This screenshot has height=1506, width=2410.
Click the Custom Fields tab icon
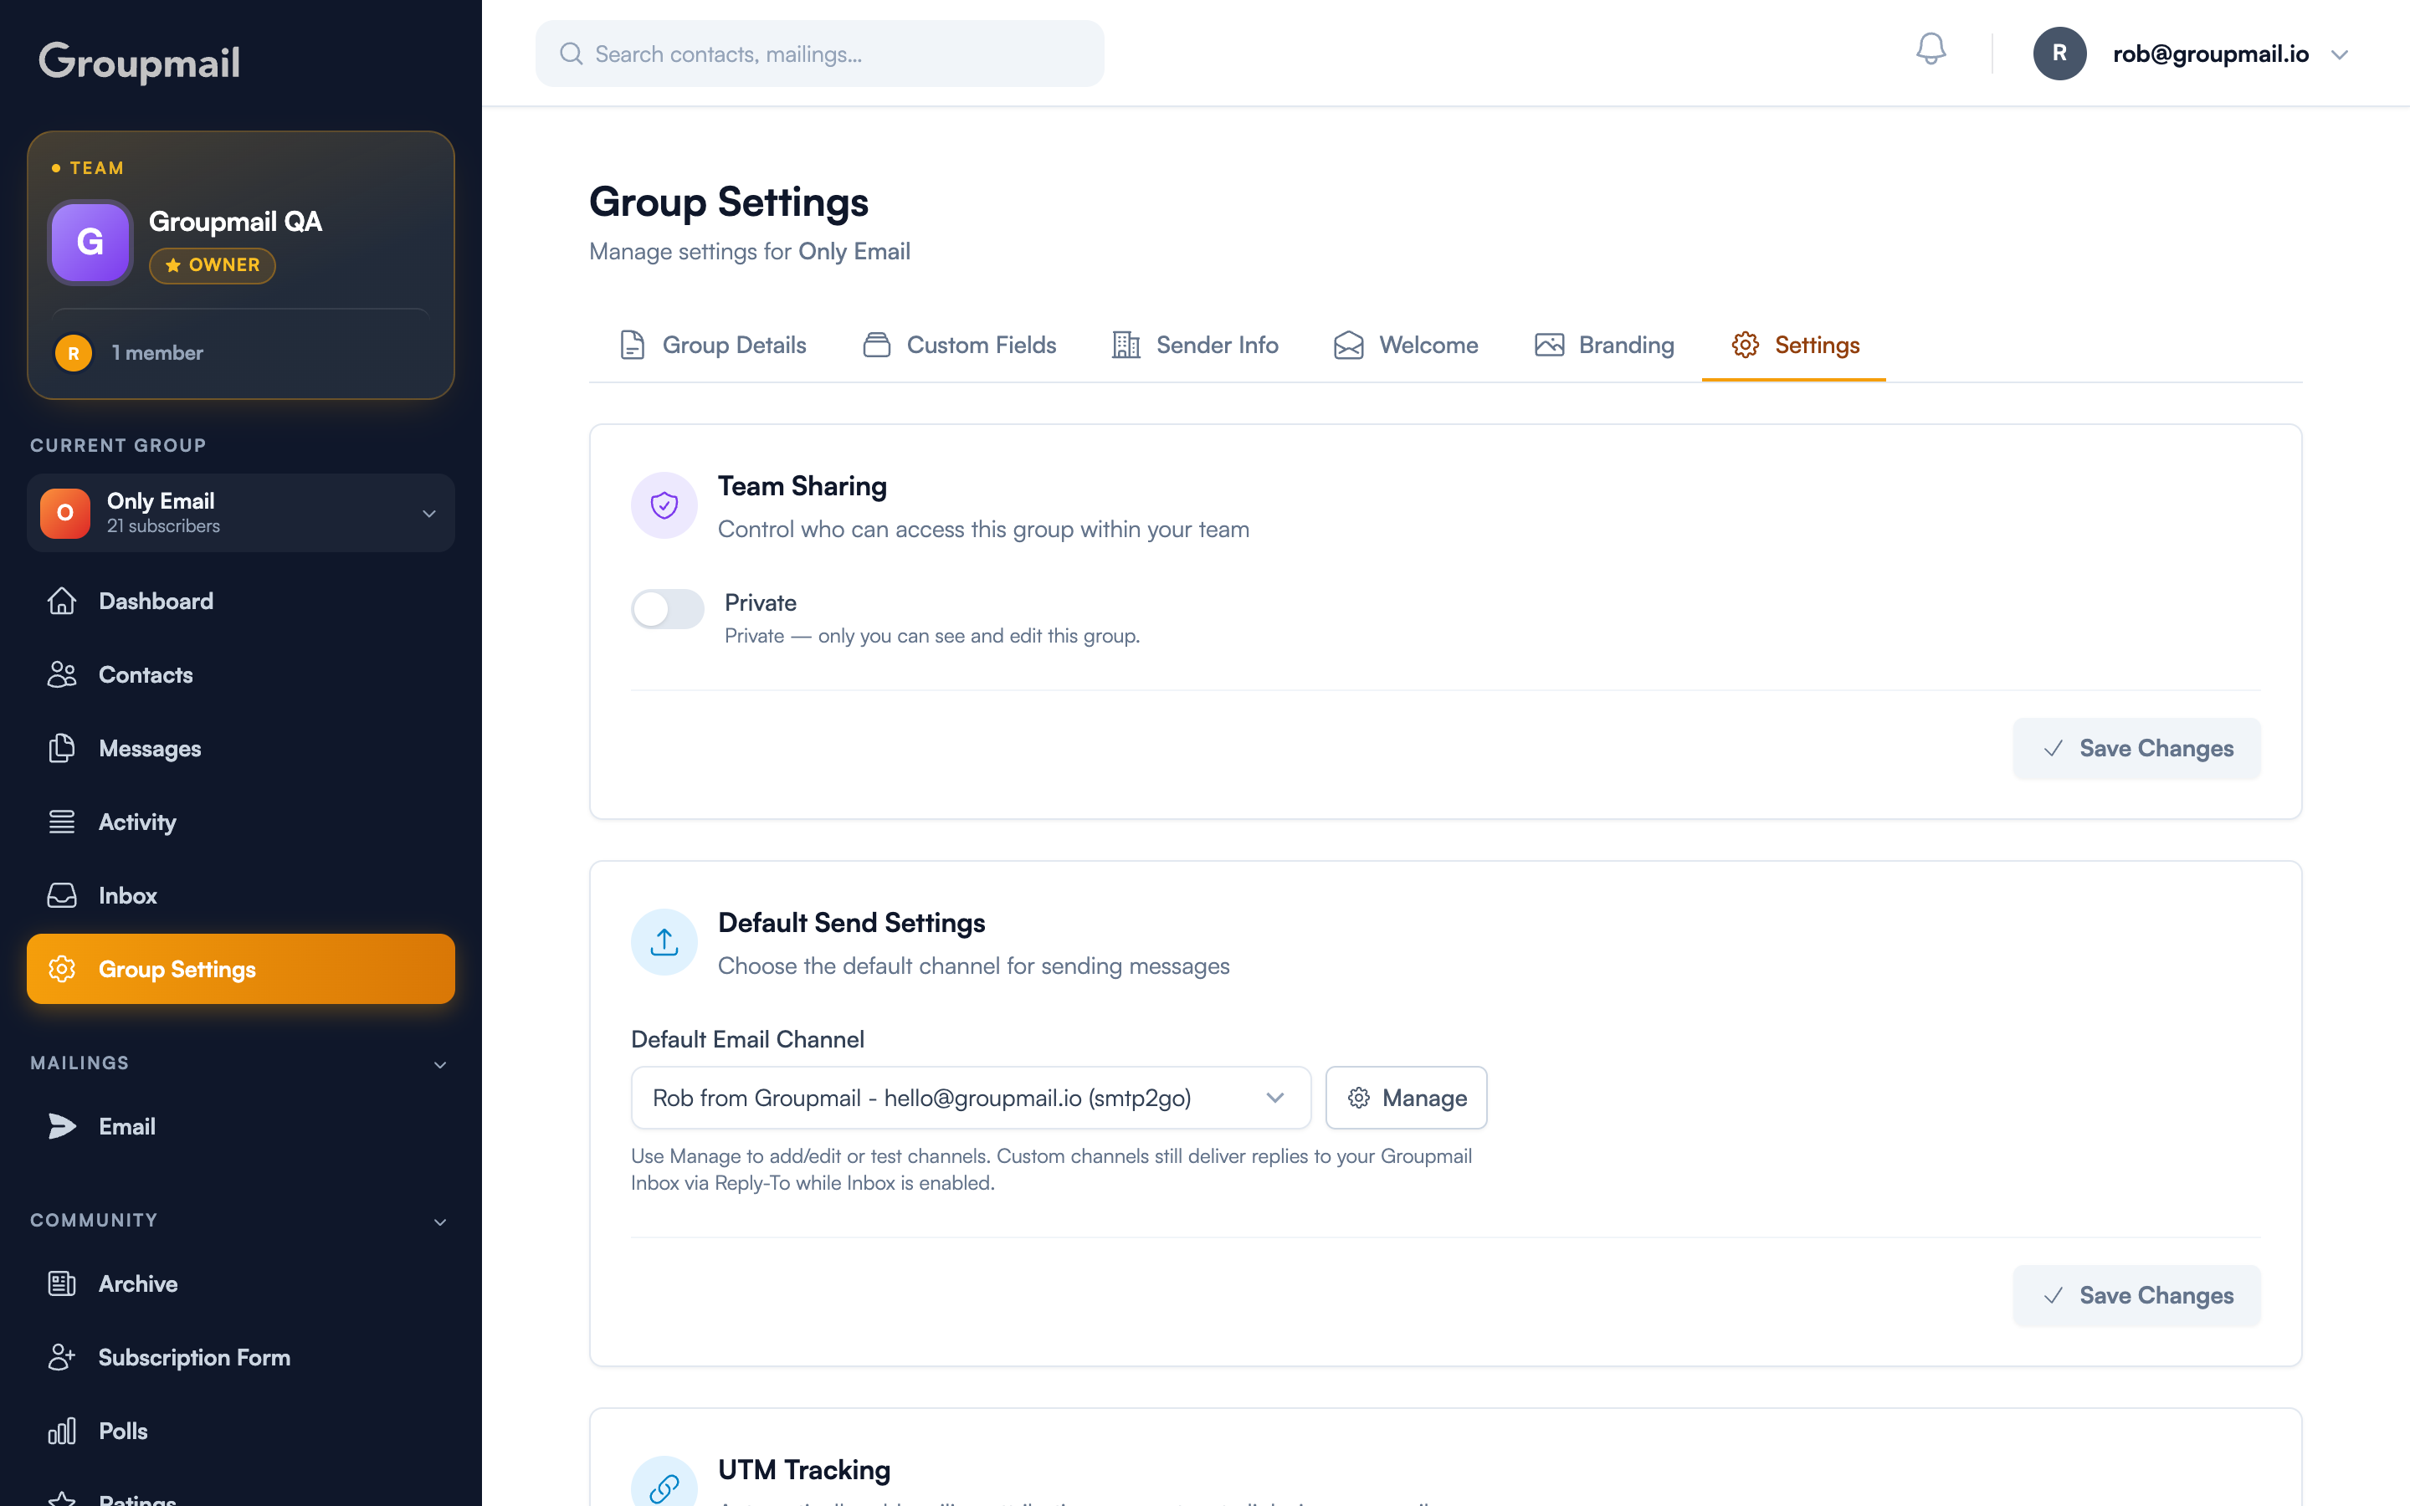pyautogui.click(x=876, y=345)
